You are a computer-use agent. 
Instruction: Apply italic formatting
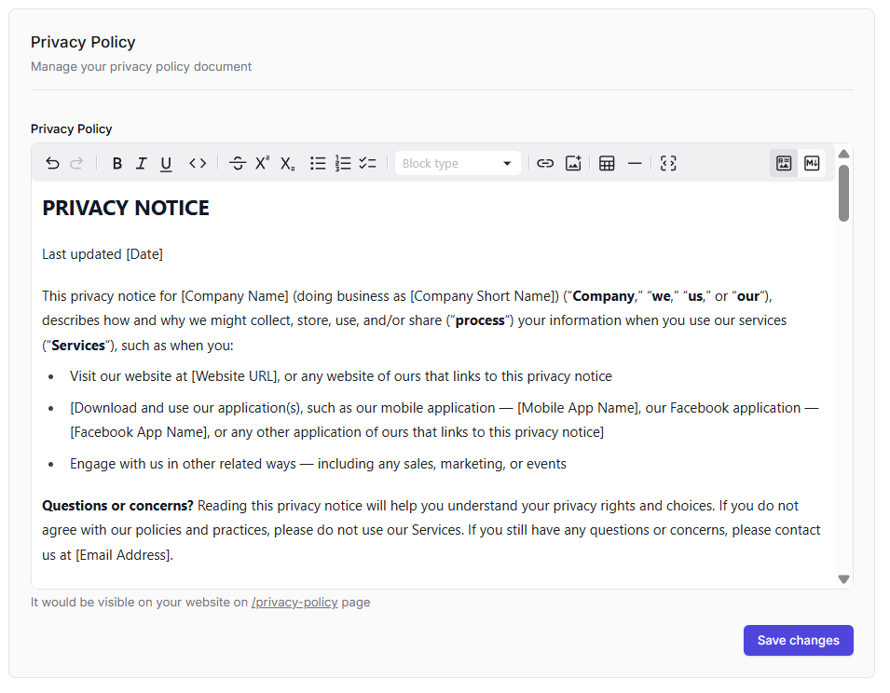coord(141,164)
